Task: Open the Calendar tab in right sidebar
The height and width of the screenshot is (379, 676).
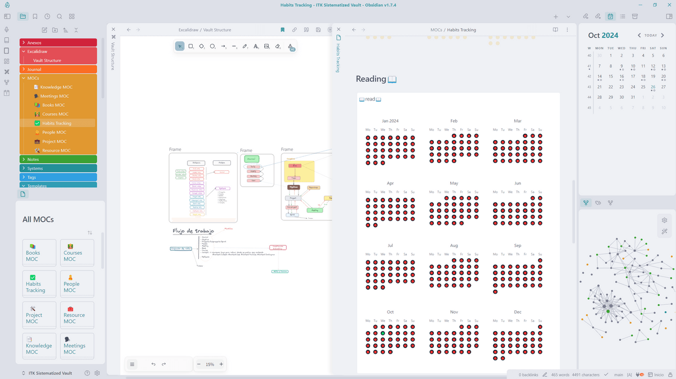Action: [610, 17]
